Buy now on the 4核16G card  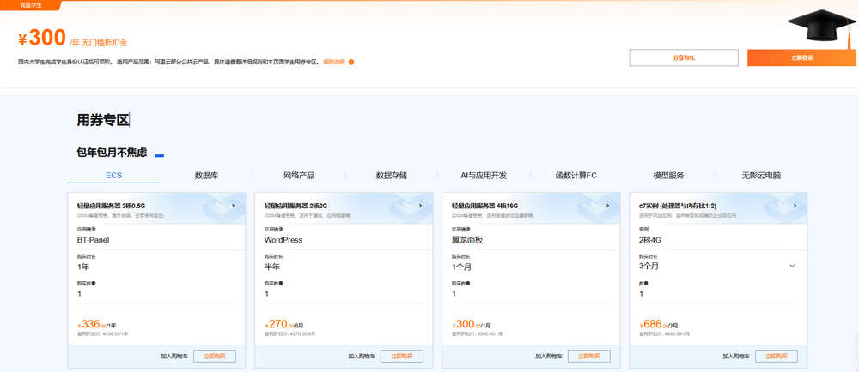(x=589, y=356)
